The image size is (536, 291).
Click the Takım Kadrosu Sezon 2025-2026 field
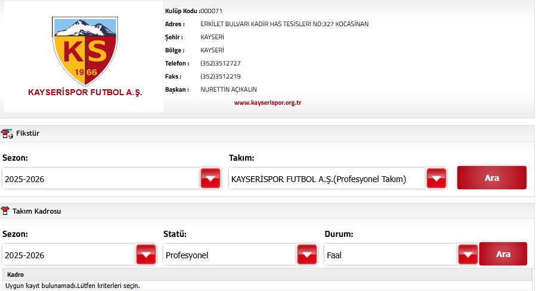click(69, 255)
